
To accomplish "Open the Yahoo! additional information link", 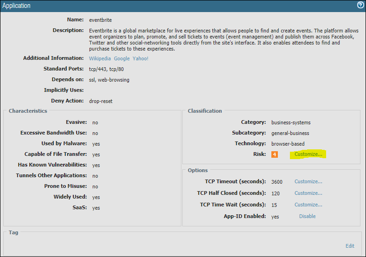I will [141, 58].
